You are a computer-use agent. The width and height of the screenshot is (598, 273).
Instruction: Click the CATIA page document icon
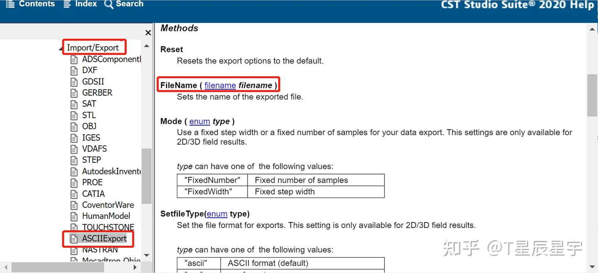[74, 194]
